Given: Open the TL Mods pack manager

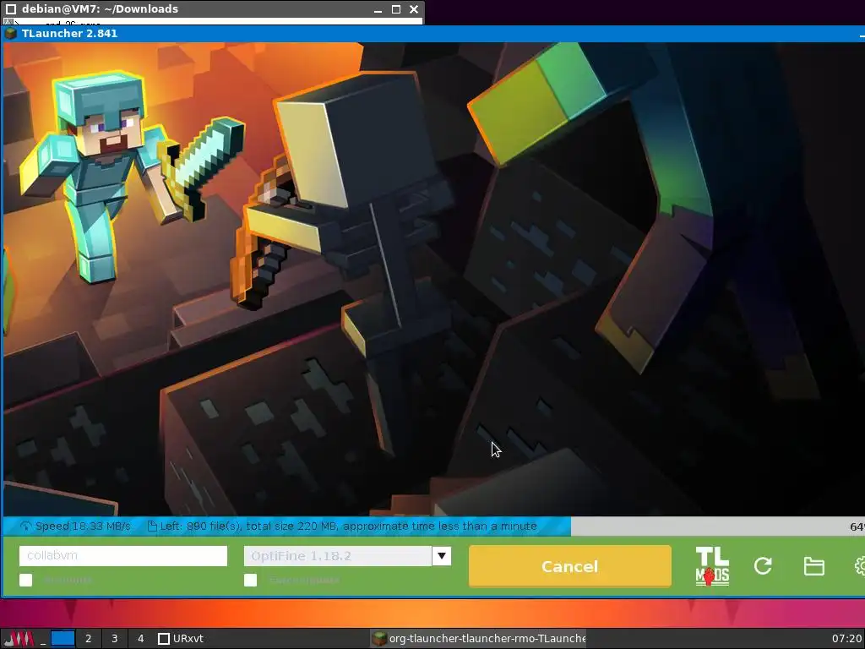Looking at the screenshot, I should 712,566.
